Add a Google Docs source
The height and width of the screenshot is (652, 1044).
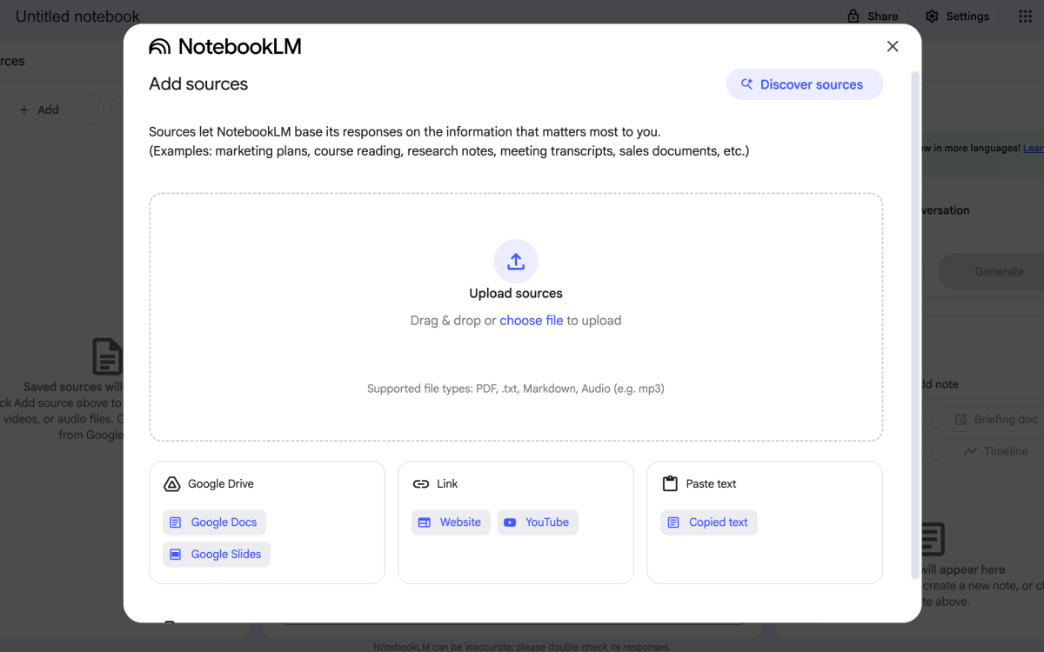point(214,522)
